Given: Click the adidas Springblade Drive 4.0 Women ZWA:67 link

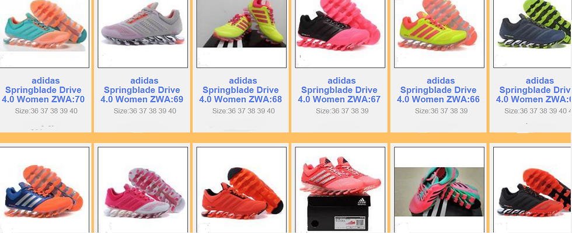Looking at the screenshot, I should [x=339, y=90].
